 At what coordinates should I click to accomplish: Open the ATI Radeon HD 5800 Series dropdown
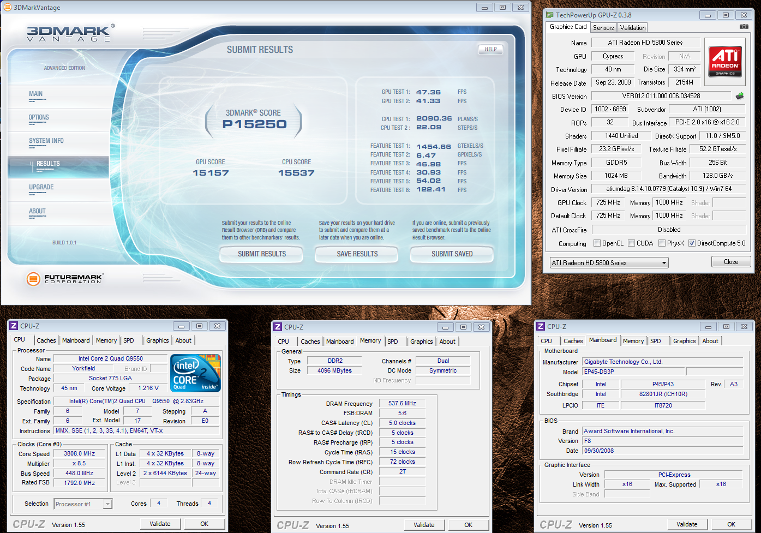coord(609,263)
